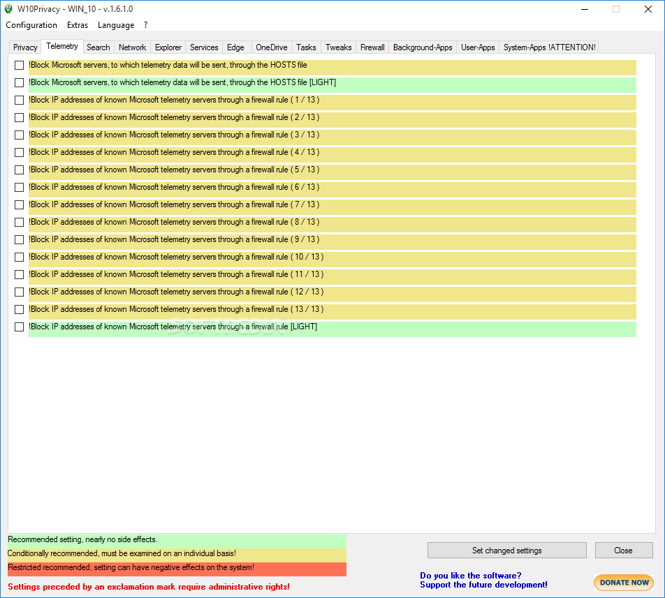665x598 pixels.
Task: Switch to the Search tab
Action: 98,47
